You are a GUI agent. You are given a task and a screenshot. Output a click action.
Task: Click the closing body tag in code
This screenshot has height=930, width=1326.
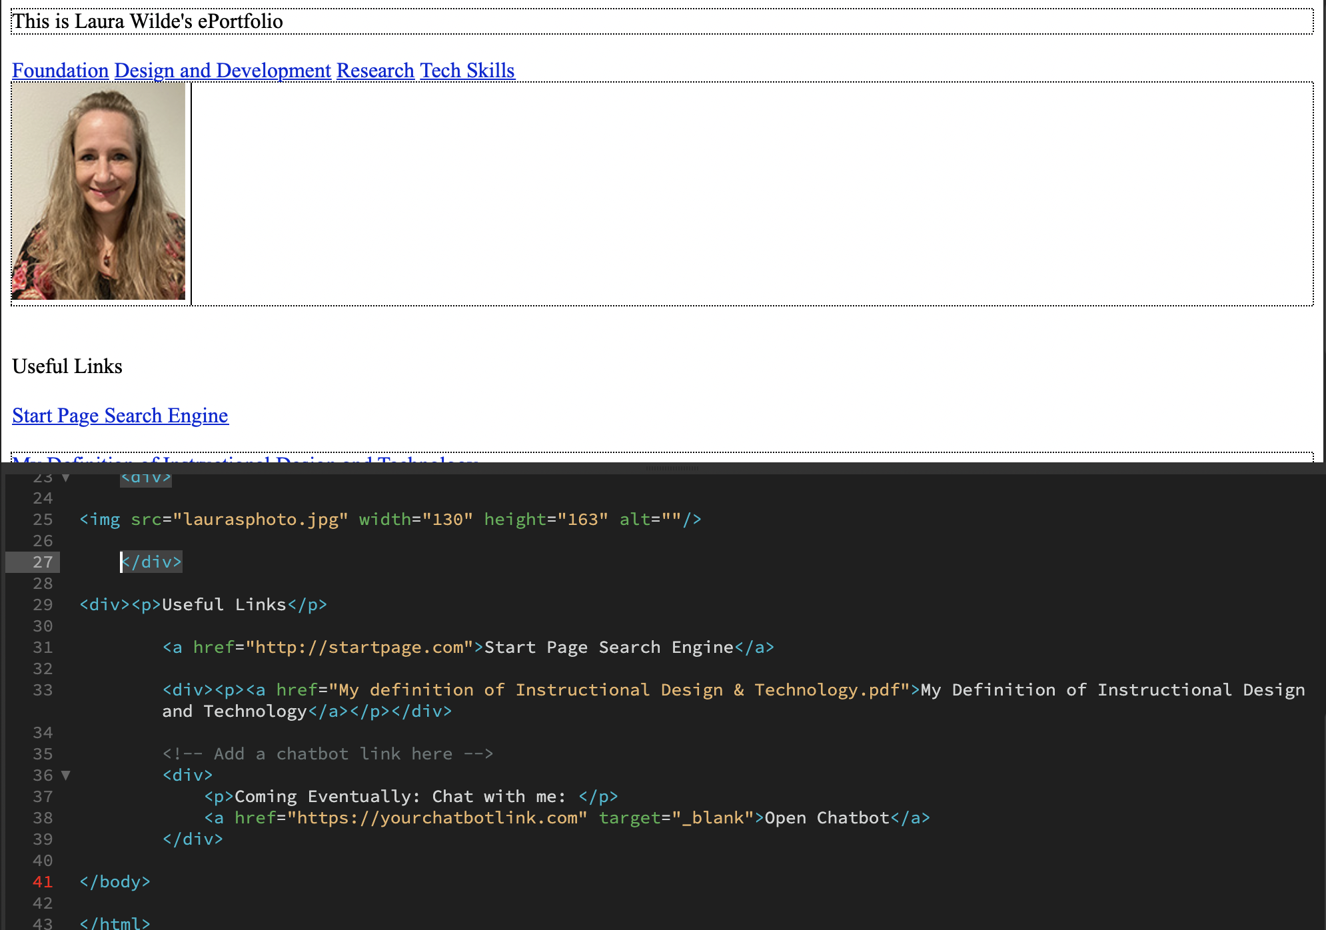115,882
